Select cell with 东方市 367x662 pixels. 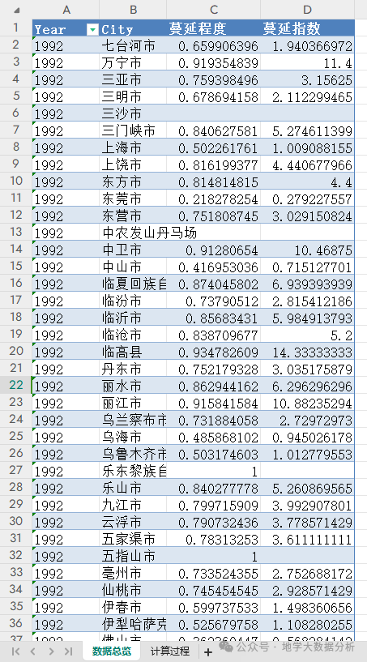point(133,182)
